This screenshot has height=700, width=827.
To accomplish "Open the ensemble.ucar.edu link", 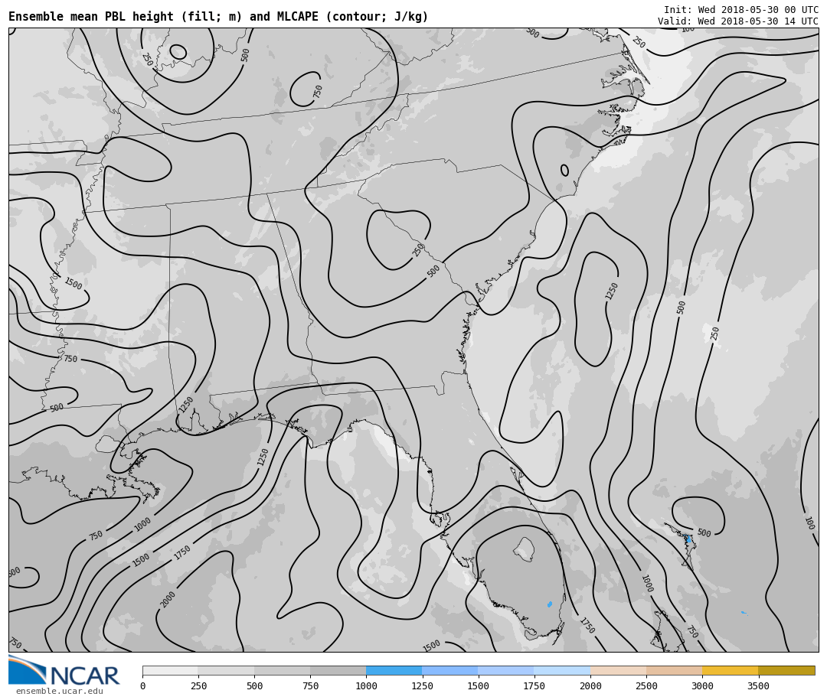I will click(x=59, y=692).
